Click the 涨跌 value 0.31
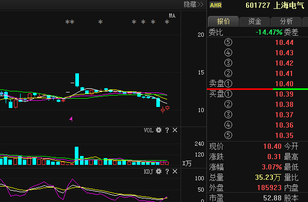The width and height of the screenshot is (308, 202). (x=274, y=157)
